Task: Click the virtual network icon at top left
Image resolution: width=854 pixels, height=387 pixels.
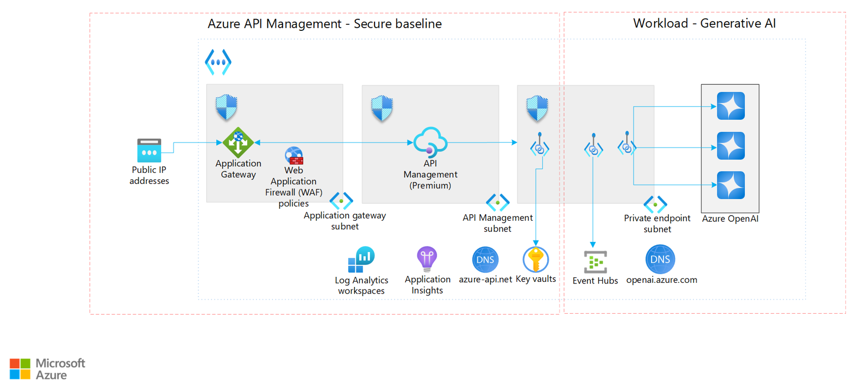Action: tap(218, 62)
